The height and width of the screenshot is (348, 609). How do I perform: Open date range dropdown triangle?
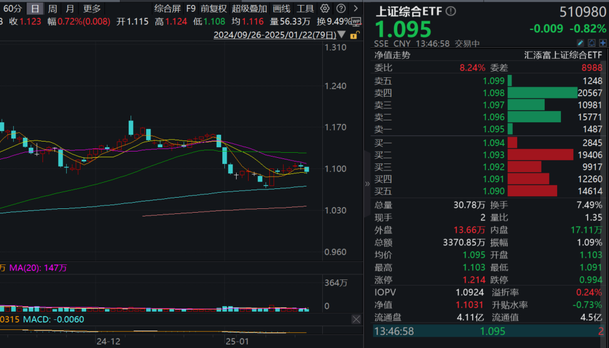342,34
